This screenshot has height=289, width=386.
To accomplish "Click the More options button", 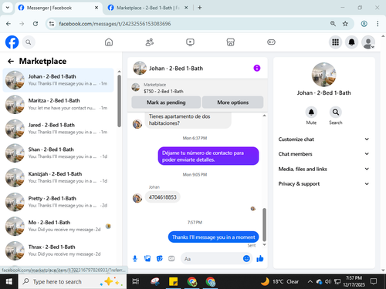I will click(232, 102).
